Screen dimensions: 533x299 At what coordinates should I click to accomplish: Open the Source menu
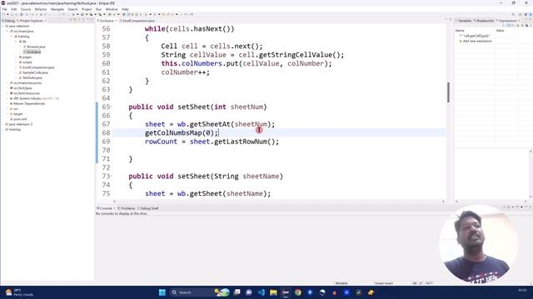(26, 9)
